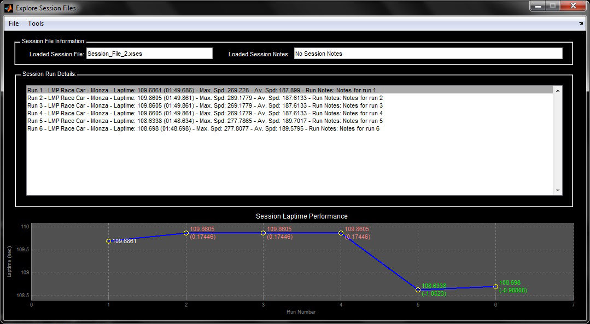
Task: Click the dock arrow in menu bar
Action: [x=581, y=23]
